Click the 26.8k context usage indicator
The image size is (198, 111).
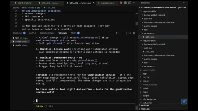point(40,106)
